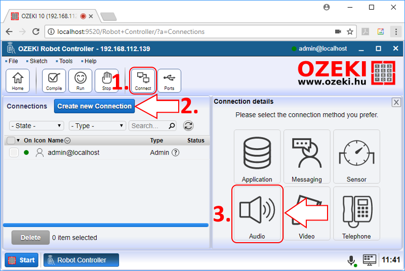Click the camera icon in address bar

coord(338,32)
